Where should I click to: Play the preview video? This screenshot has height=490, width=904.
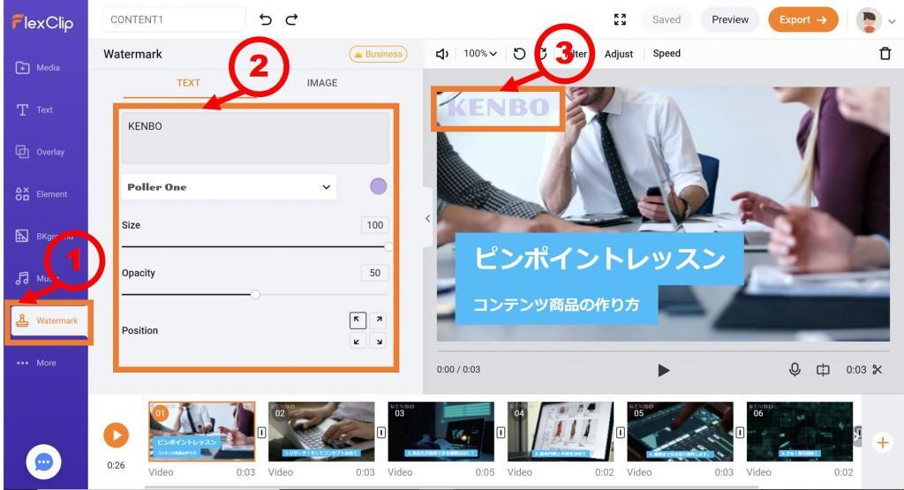pos(664,370)
